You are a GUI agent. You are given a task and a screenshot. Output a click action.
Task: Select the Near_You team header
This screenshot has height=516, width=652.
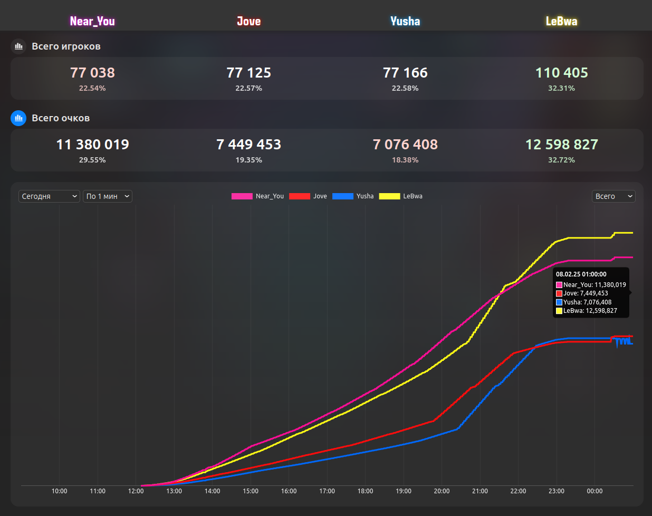coord(92,21)
